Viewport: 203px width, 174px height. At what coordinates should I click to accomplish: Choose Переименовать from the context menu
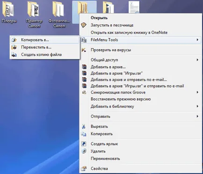point(140,159)
